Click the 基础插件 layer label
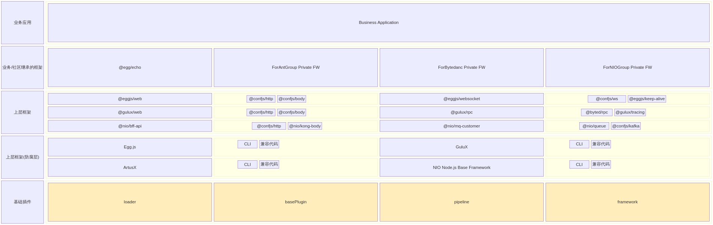713x225 pixels. tap(22, 202)
